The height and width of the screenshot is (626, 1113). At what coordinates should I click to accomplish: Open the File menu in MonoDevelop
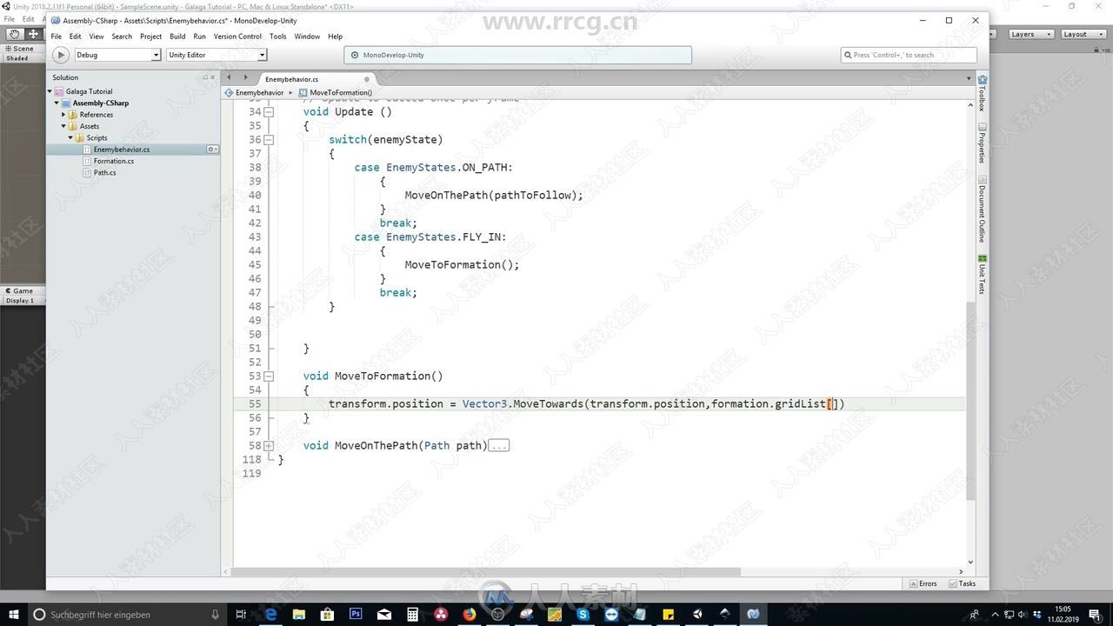pos(57,37)
